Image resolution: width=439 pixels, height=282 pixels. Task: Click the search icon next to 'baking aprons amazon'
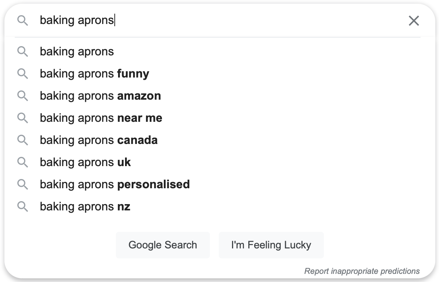(23, 96)
